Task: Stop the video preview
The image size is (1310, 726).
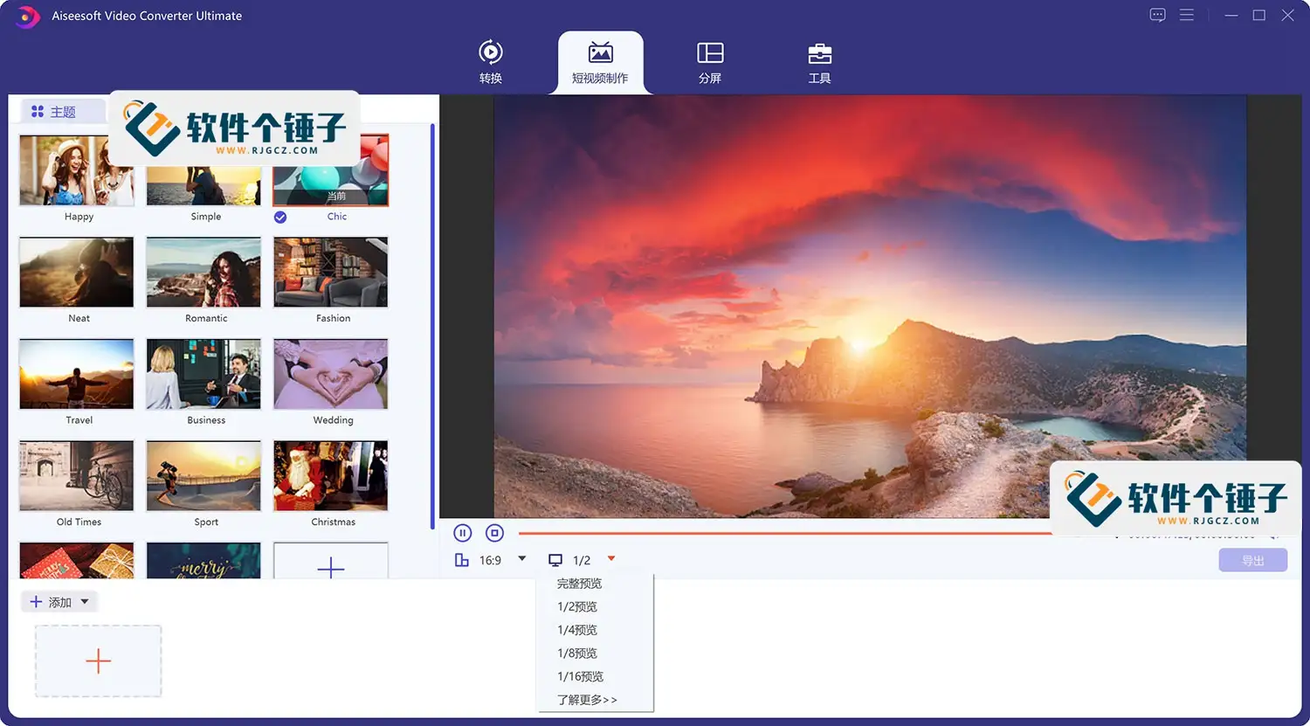Action: tap(494, 532)
